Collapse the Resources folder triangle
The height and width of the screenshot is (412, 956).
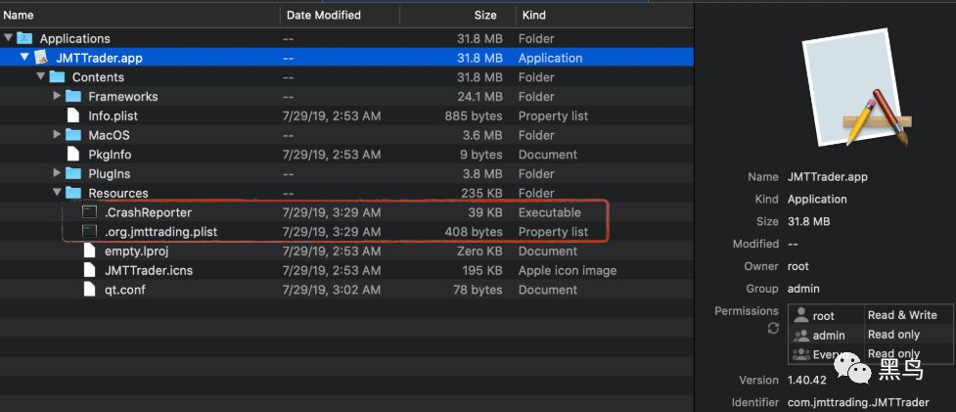point(57,193)
